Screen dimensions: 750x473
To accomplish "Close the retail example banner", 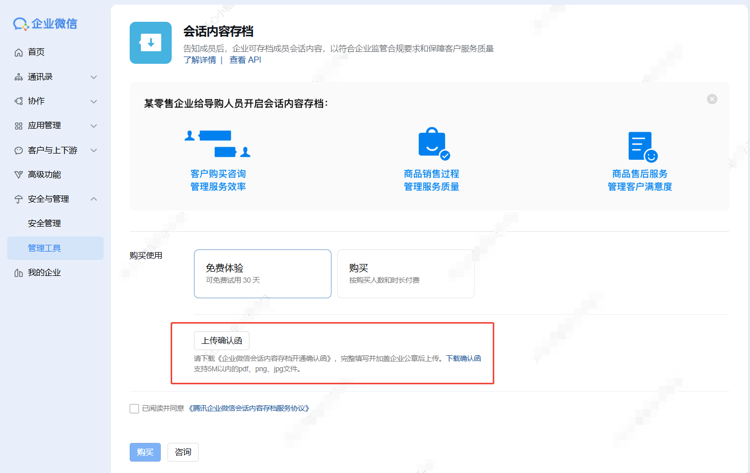I will pos(712,99).
